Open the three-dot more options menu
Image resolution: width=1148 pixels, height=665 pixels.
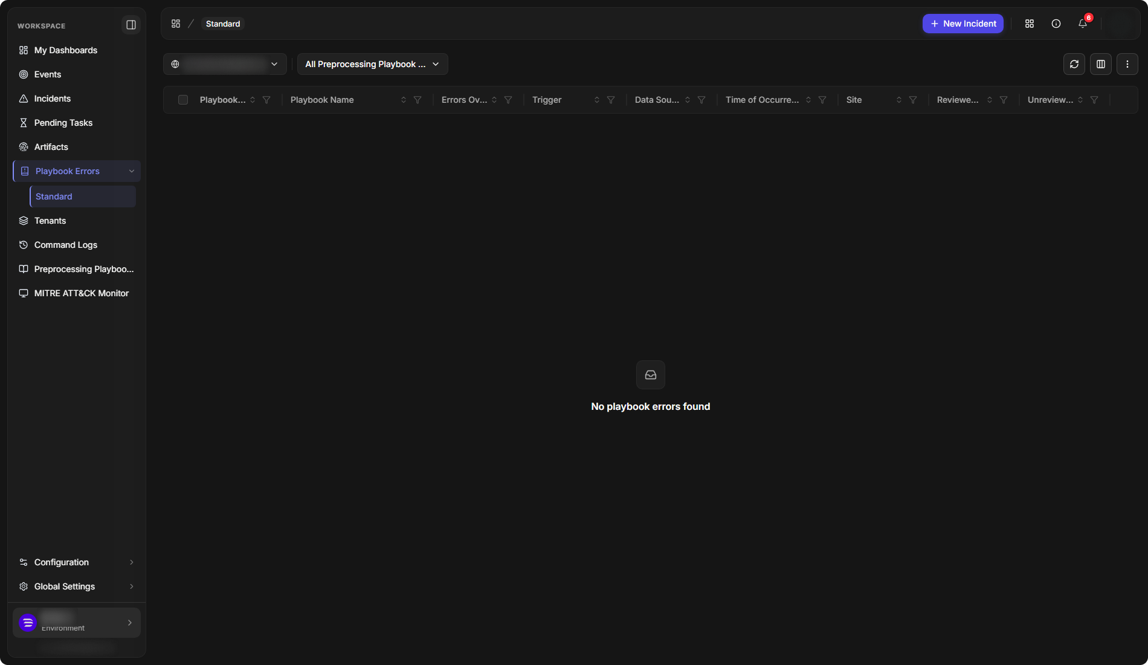[x=1127, y=64]
